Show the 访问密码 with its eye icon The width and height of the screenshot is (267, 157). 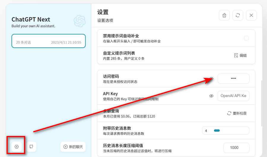pyautogui.click(x=211, y=78)
